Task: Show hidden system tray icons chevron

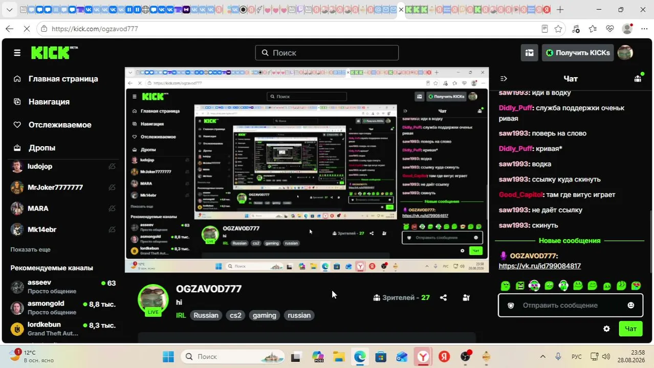Action: [x=542, y=357]
